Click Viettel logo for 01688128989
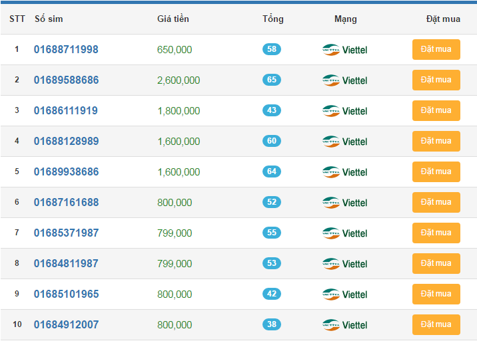The width and height of the screenshot is (477, 341). (344, 142)
